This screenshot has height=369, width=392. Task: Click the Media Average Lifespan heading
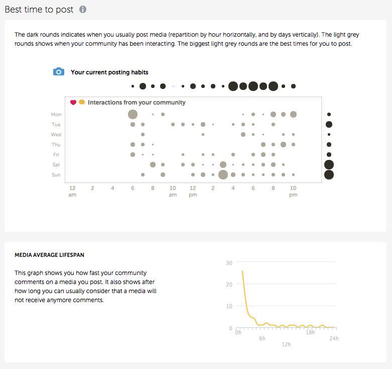click(49, 255)
